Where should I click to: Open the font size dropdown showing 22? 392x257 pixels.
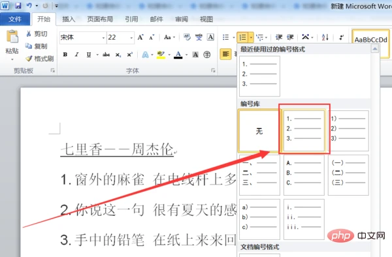[131, 38]
